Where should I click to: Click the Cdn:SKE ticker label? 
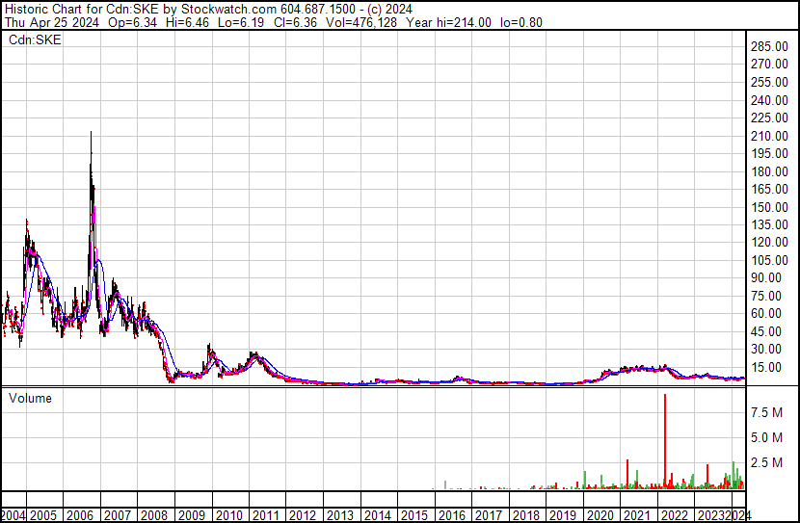coord(35,39)
